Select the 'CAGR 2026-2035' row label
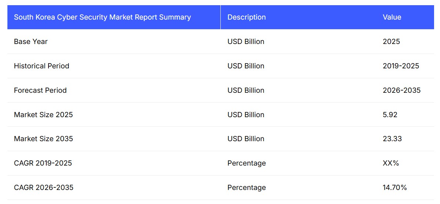Screen dimensions: 440x204 44,188
